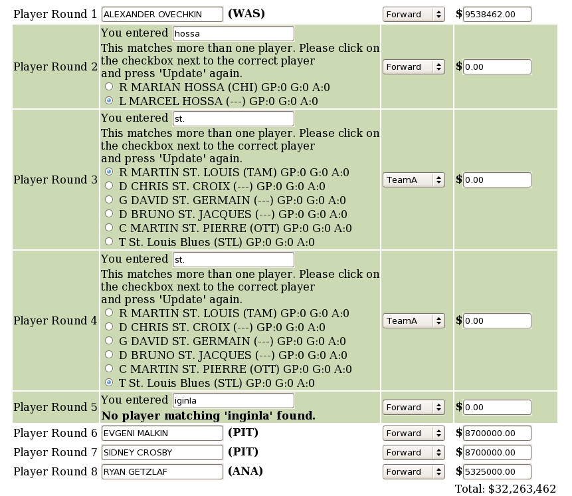Screen dimensions: 572x496
Task: Pick Martin St. Louis in Player Round 4
Action: tap(109, 312)
